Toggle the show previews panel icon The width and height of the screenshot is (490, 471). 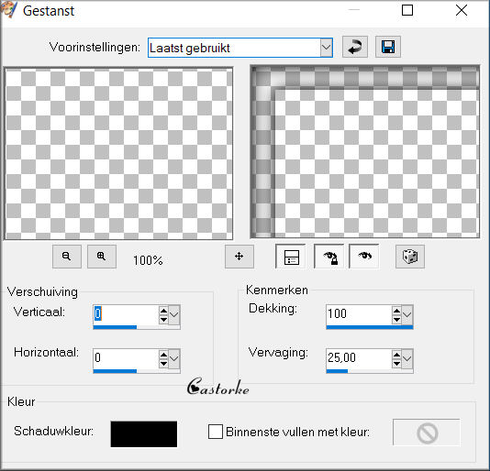[291, 257]
